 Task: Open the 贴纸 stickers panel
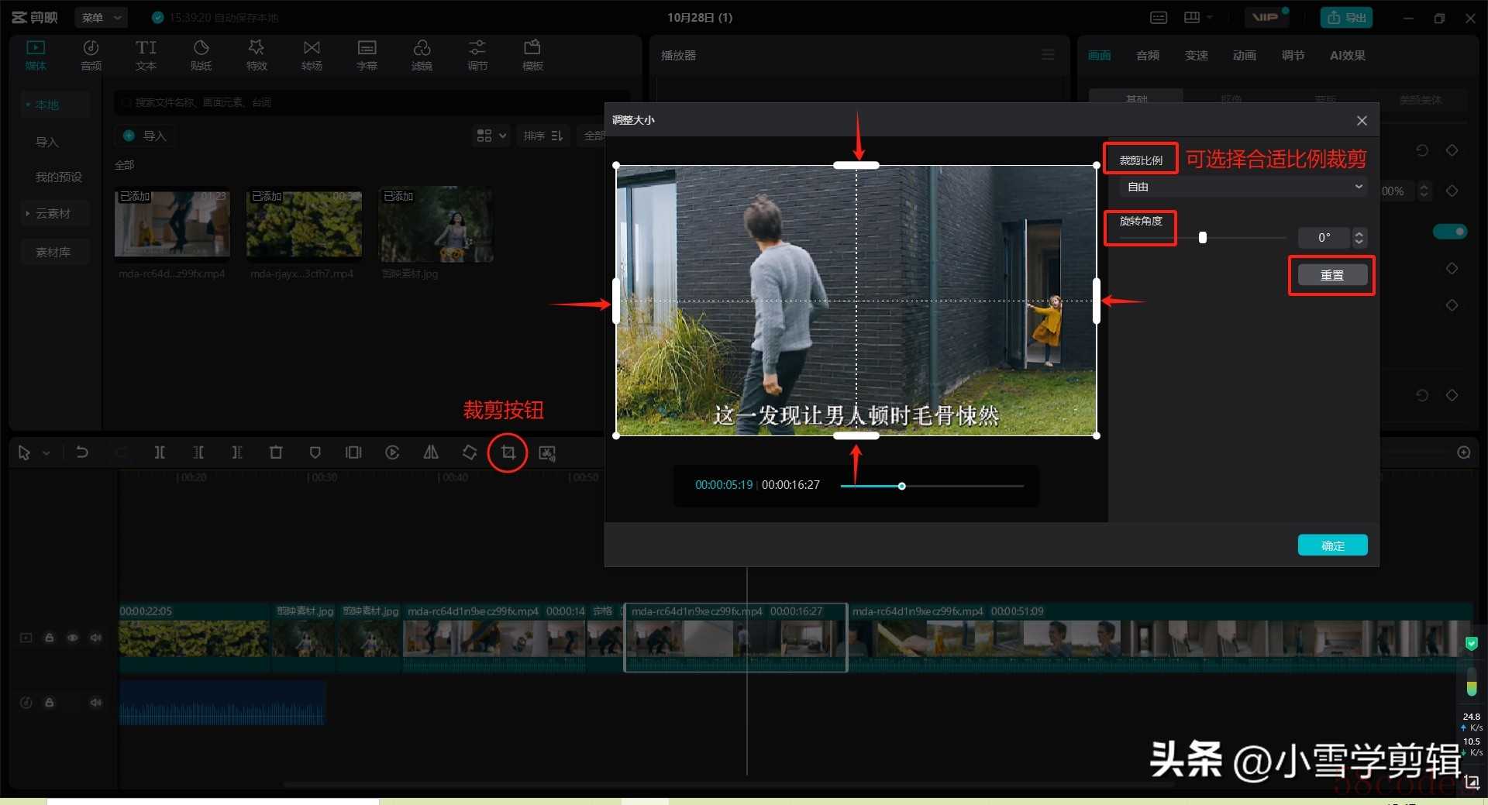click(x=201, y=55)
